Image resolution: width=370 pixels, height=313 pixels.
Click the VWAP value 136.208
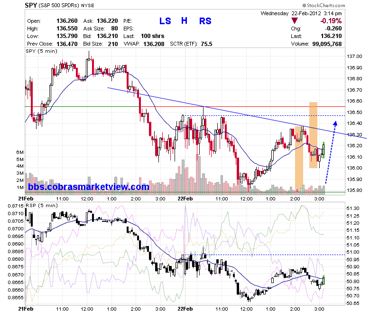coord(154,44)
